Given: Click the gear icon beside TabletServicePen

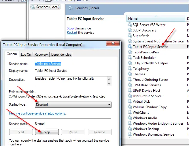Looking at the screenshot, I should click(x=130, y=52).
